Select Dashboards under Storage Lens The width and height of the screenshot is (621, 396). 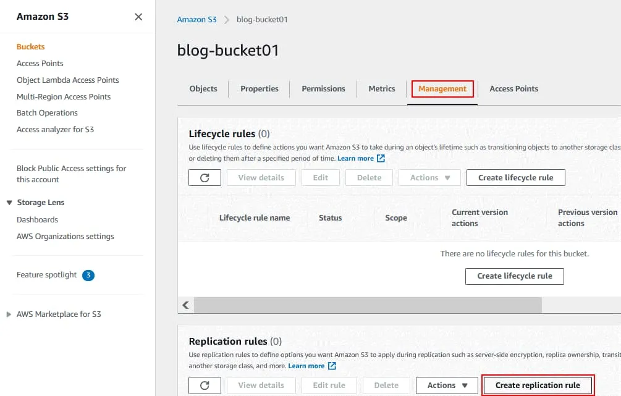point(37,220)
